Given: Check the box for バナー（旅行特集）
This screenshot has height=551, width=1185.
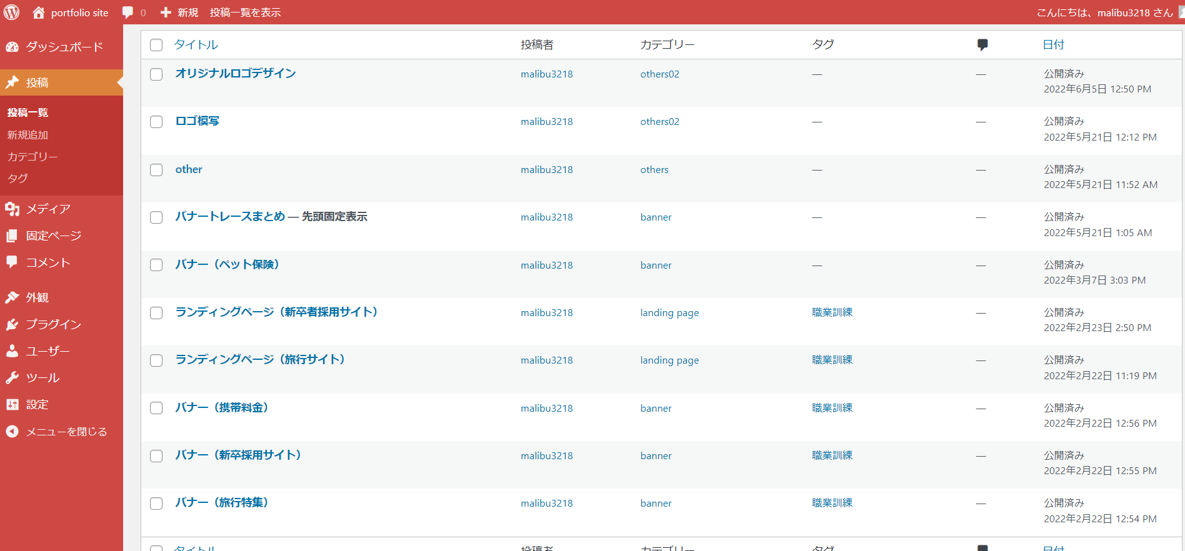Looking at the screenshot, I should click(x=156, y=504).
